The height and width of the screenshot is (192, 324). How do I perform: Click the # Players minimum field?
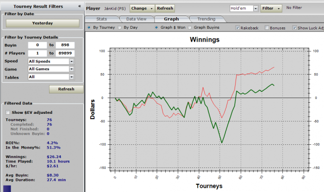37,53
